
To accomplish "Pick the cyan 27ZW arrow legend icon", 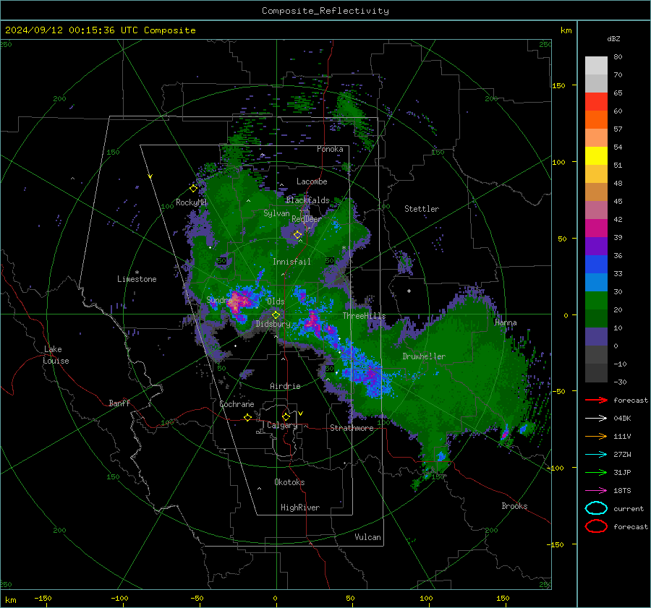I will pos(596,455).
